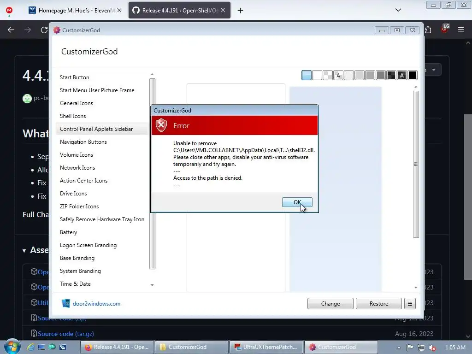The image size is (472, 354).
Task: Open the Windows Start orb
Action: [12, 347]
